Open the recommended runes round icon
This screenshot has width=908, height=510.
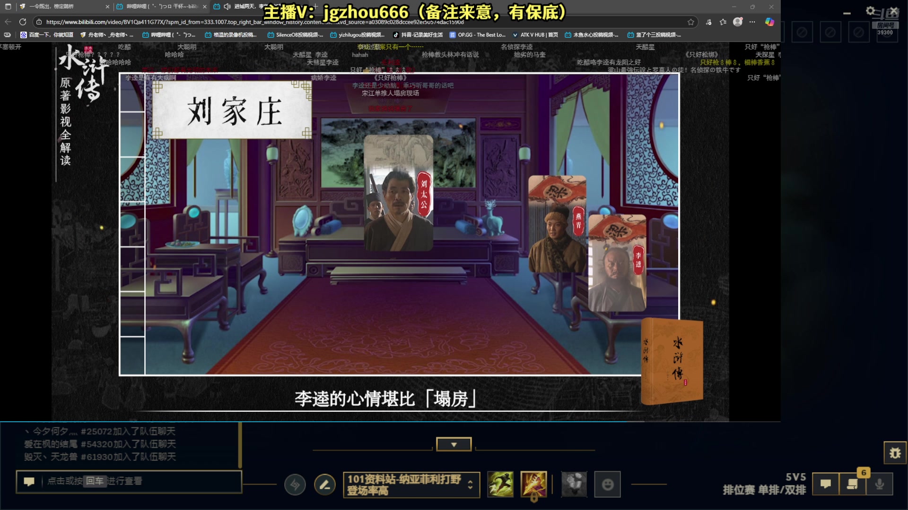[295, 484]
